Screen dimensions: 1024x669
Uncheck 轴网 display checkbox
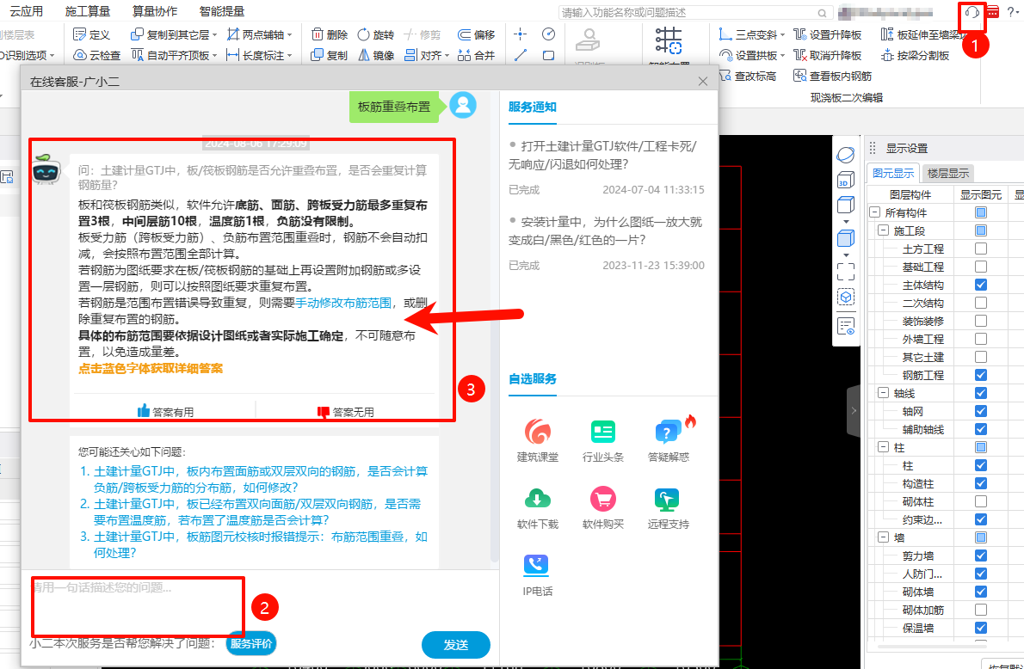point(980,411)
